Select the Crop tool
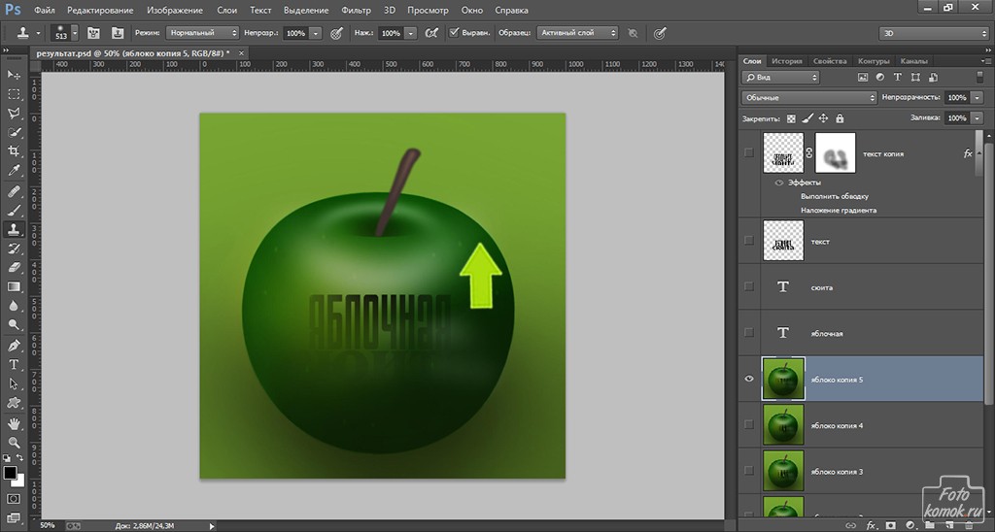The width and height of the screenshot is (995, 532). (x=14, y=151)
